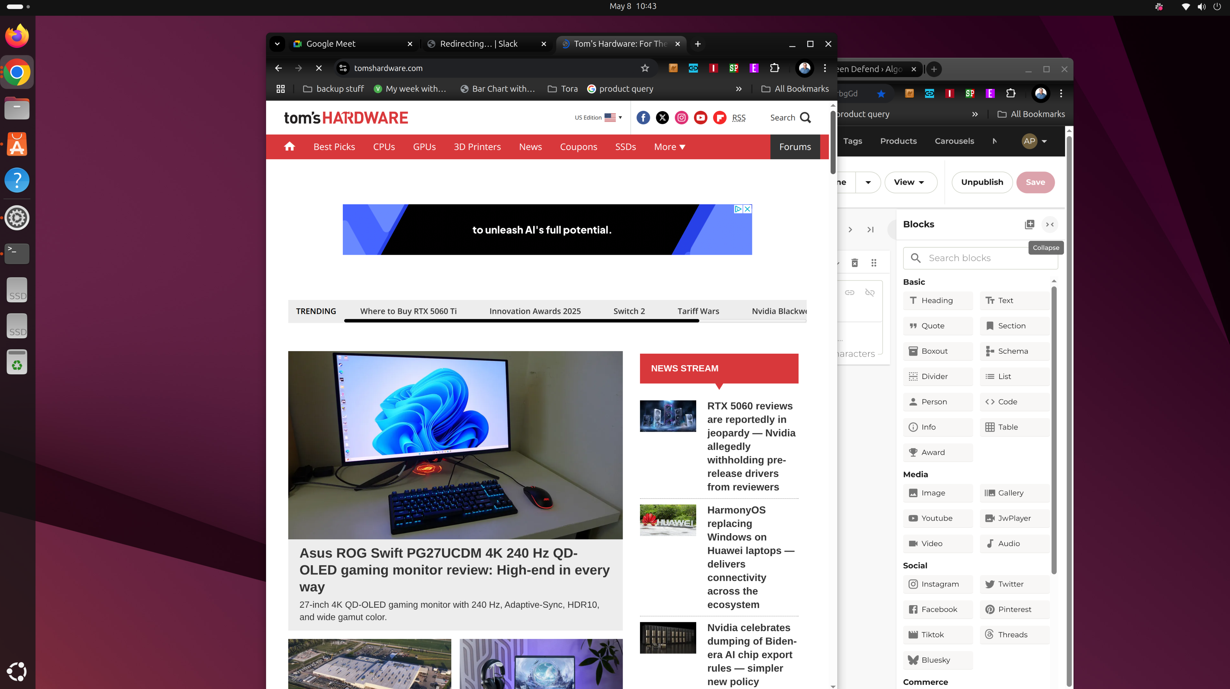
Task: Open the Forums link
Action: click(795, 147)
